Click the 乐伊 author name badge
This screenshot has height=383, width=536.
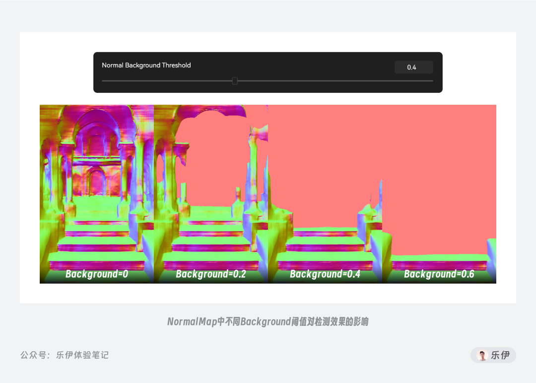[x=493, y=355]
